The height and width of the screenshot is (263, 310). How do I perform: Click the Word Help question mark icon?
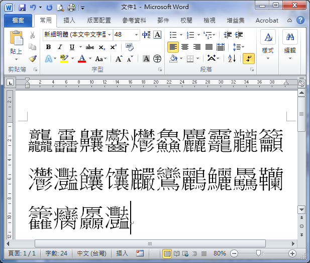click(x=300, y=20)
